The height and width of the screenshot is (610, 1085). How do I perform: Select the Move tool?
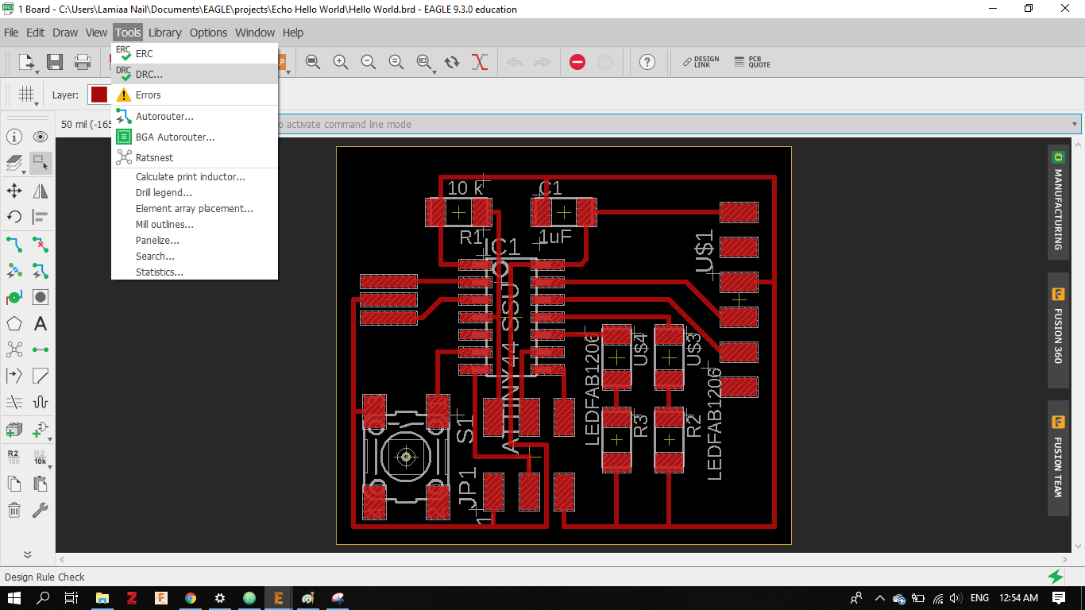click(x=14, y=191)
